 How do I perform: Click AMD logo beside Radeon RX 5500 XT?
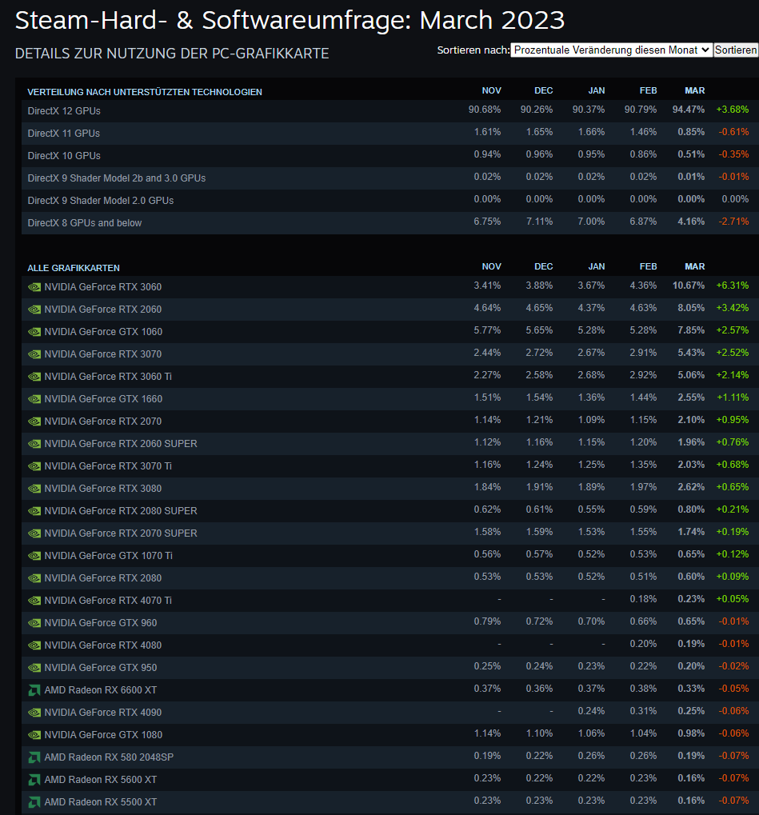(34, 801)
